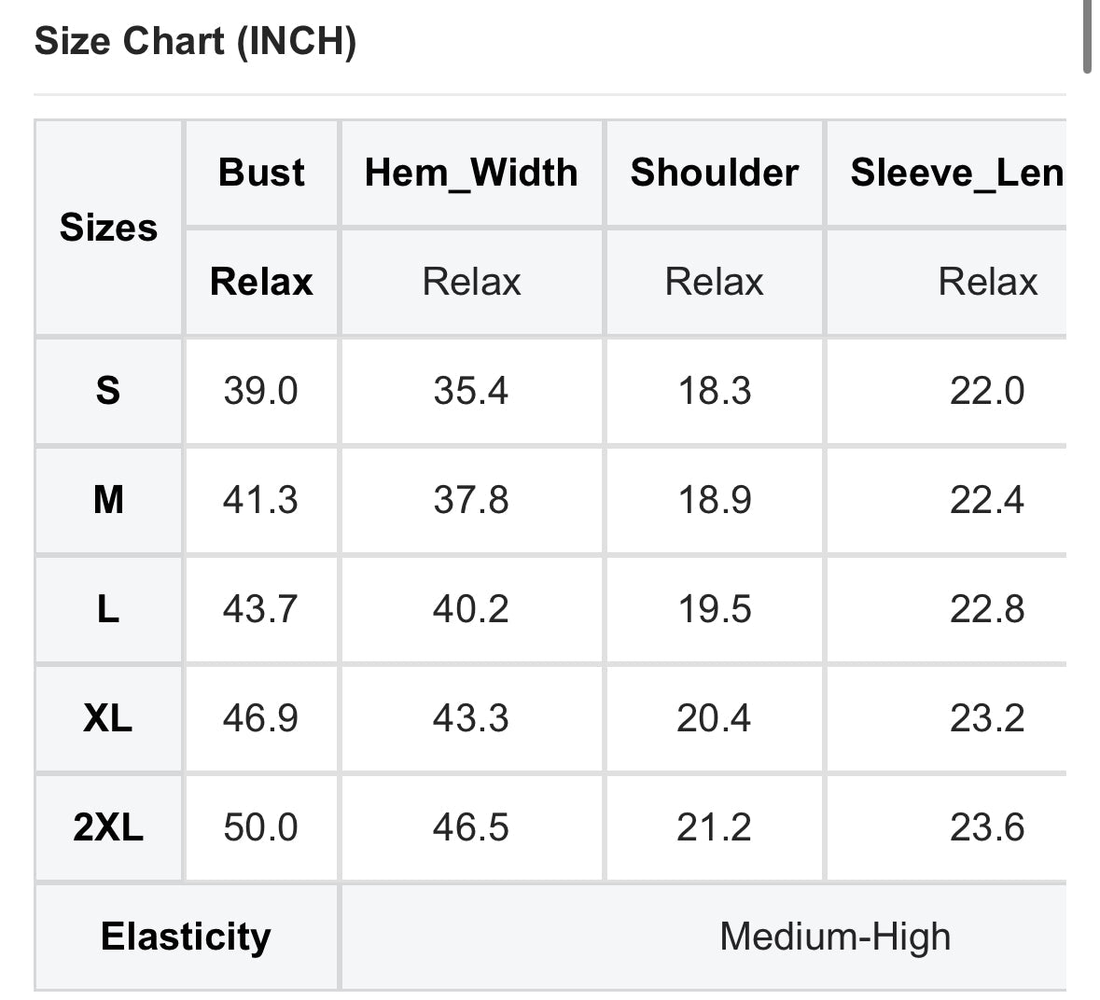Select the 2XL size row label
The width and height of the screenshot is (1100, 1000).
pyautogui.click(x=108, y=827)
